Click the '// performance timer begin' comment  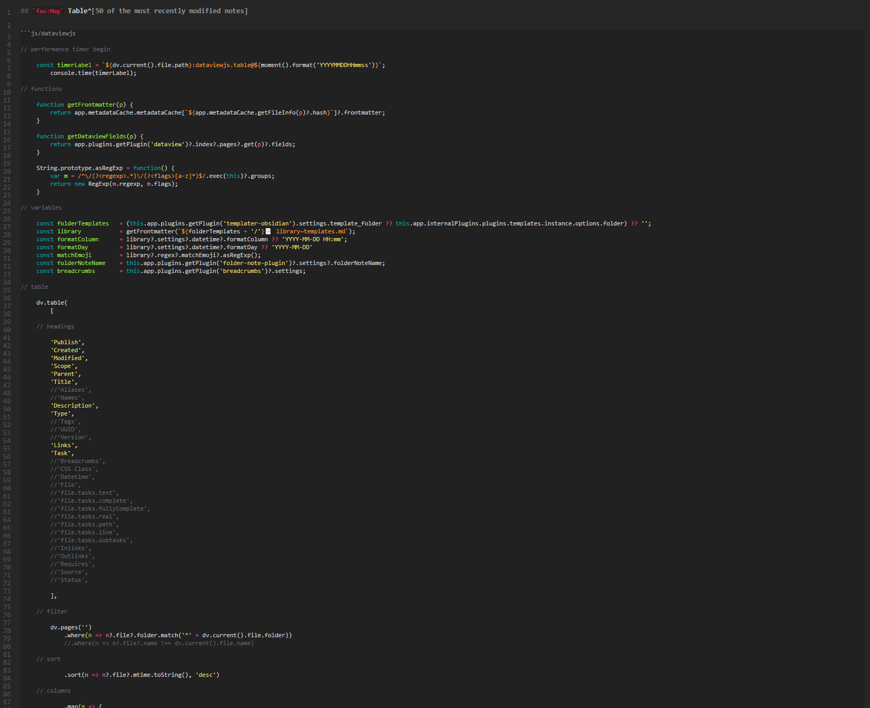coord(65,49)
